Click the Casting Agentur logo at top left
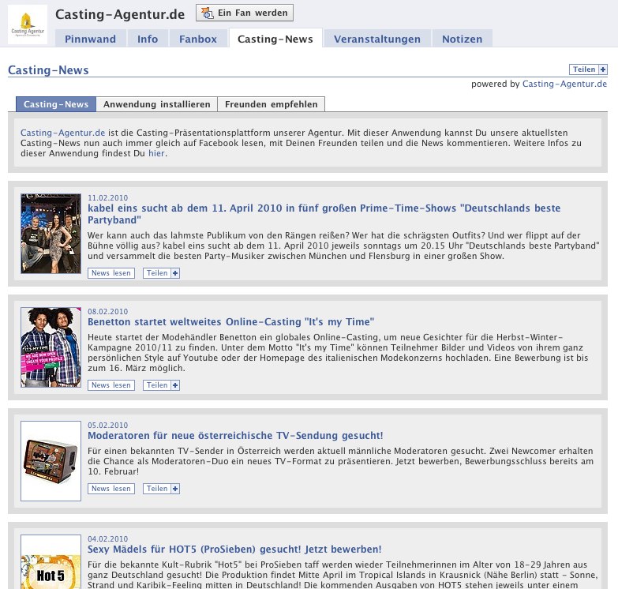 28,24
